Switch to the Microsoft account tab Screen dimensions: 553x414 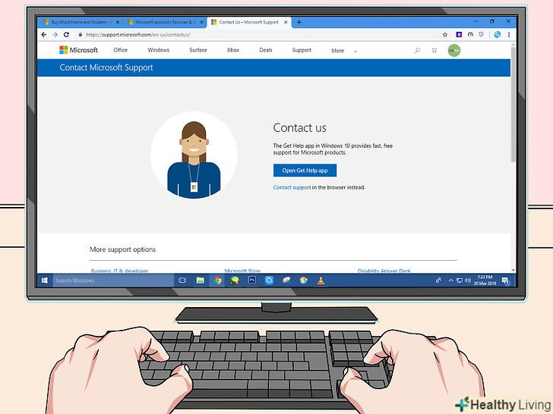[165, 22]
